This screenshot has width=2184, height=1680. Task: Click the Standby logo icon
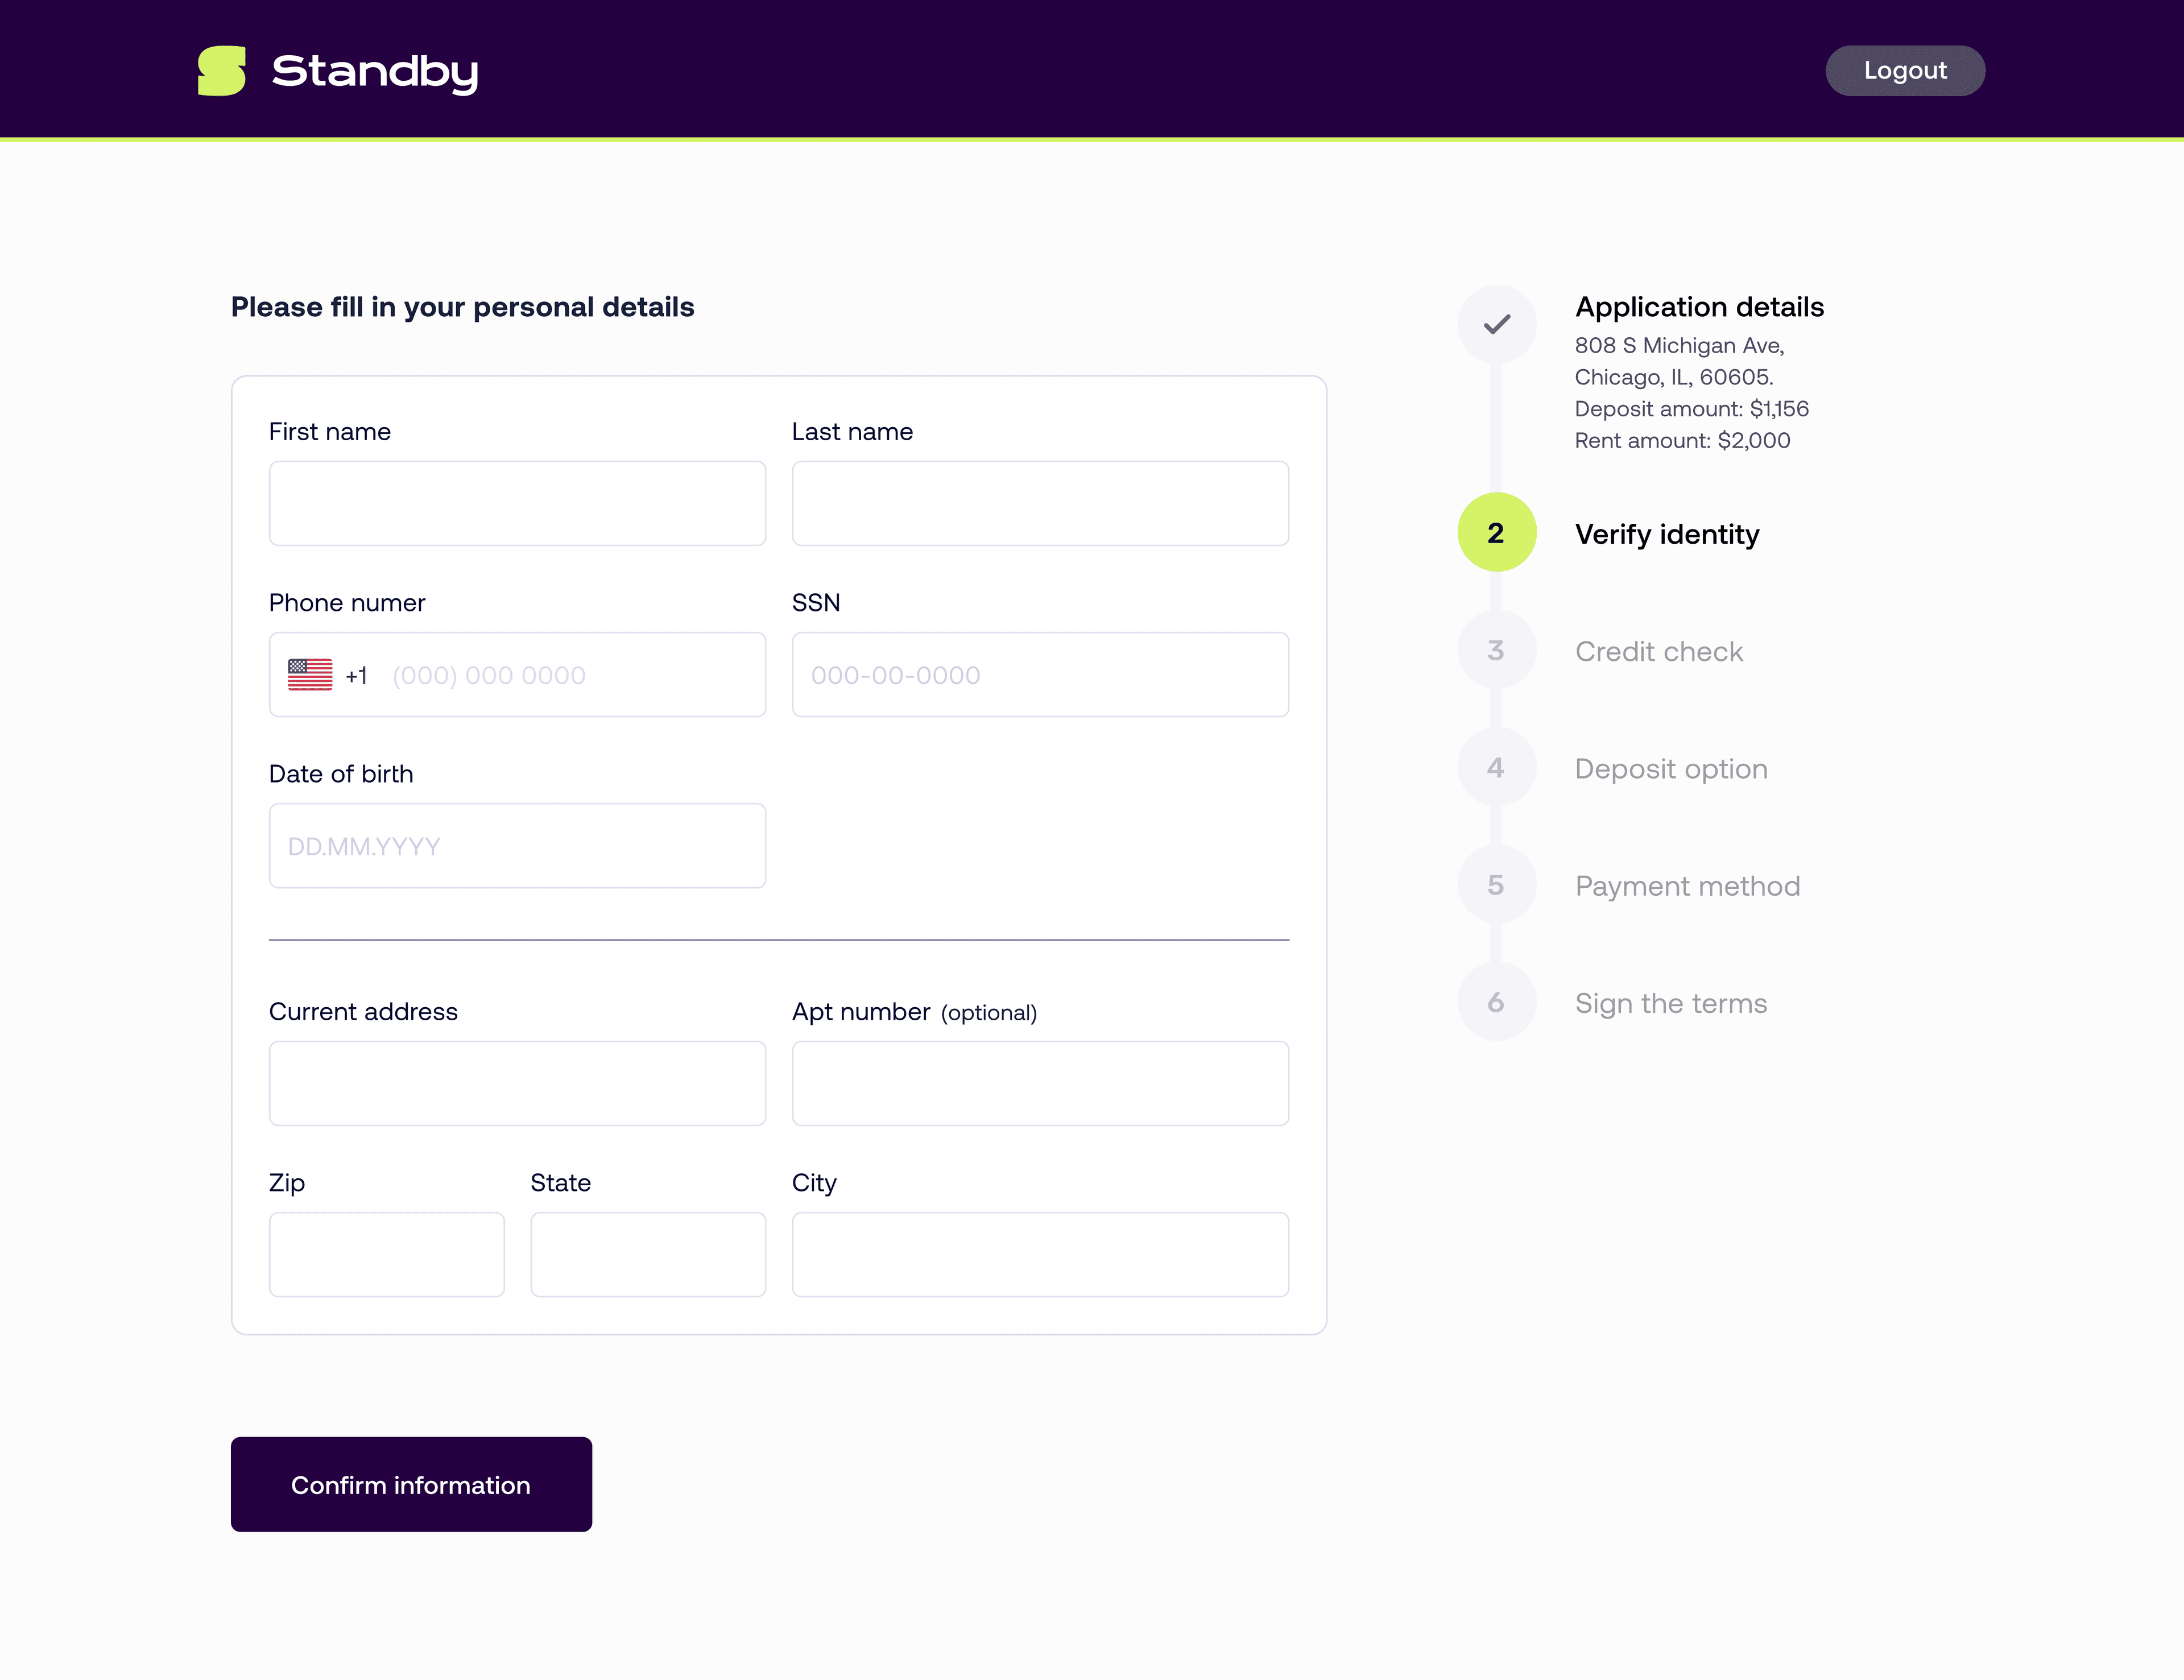pos(222,71)
